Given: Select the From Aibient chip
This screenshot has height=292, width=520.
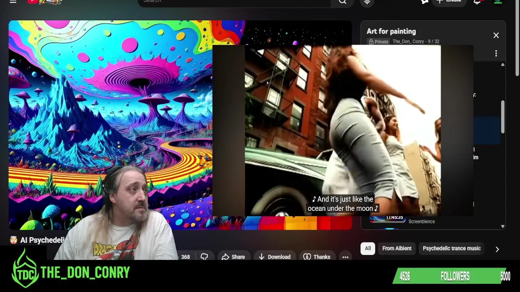Looking at the screenshot, I should (397, 248).
